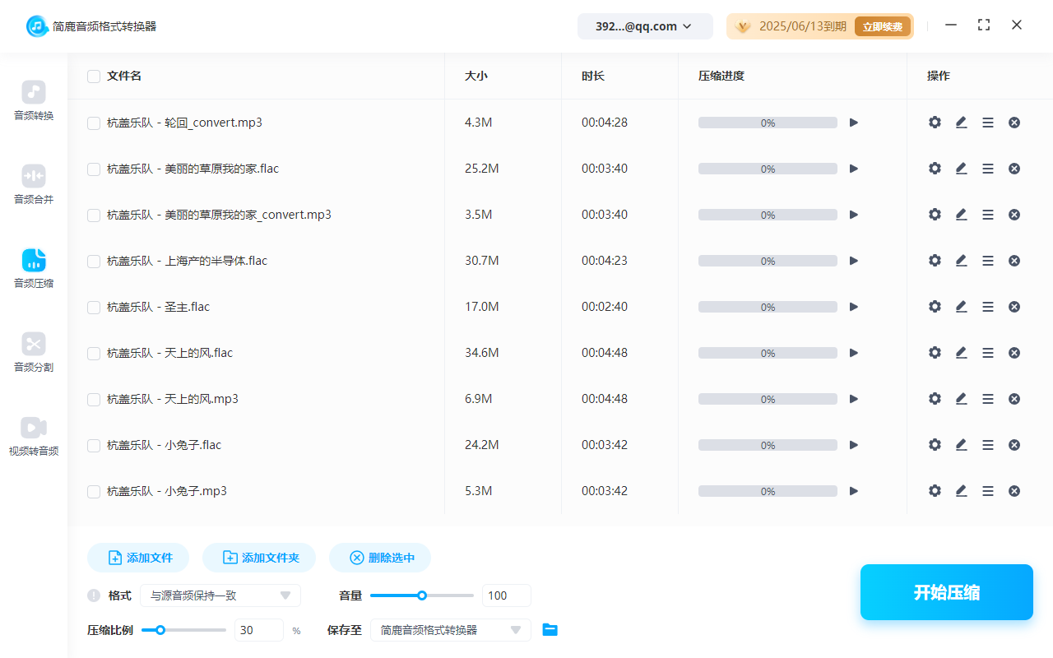Click the volume value input field
The height and width of the screenshot is (658, 1053).
pyautogui.click(x=506, y=595)
